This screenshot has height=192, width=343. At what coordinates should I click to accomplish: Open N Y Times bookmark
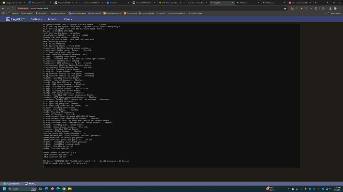(41, 13)
